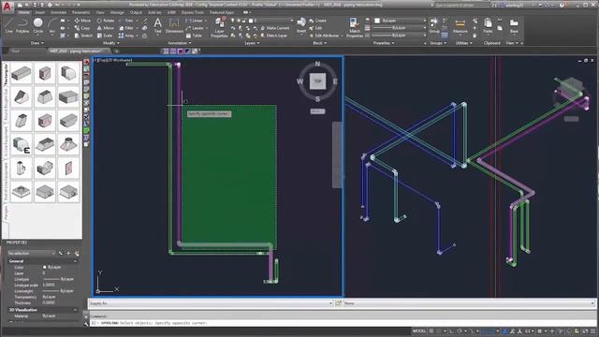Screen dimensions: 599x337
Task: Click the TOP face of ViewCube
Action: coord(317,81)
